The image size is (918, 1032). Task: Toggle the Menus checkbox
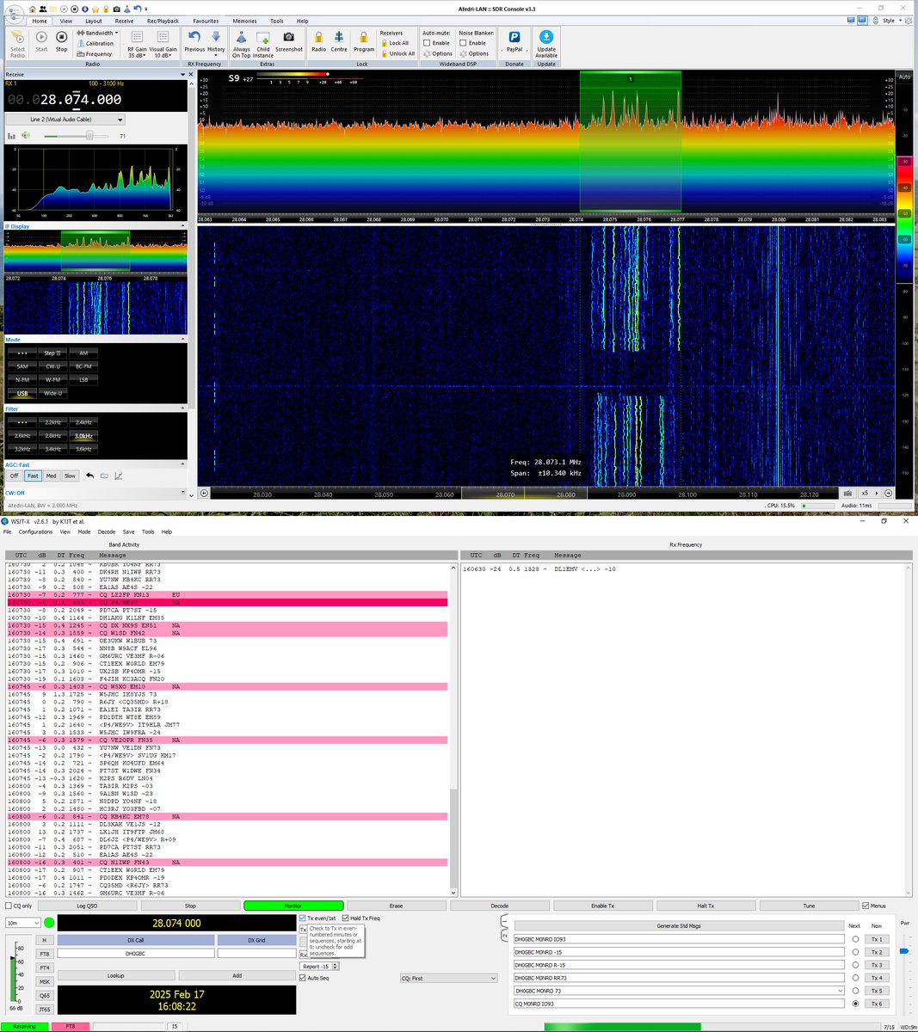tap(866, 906)
